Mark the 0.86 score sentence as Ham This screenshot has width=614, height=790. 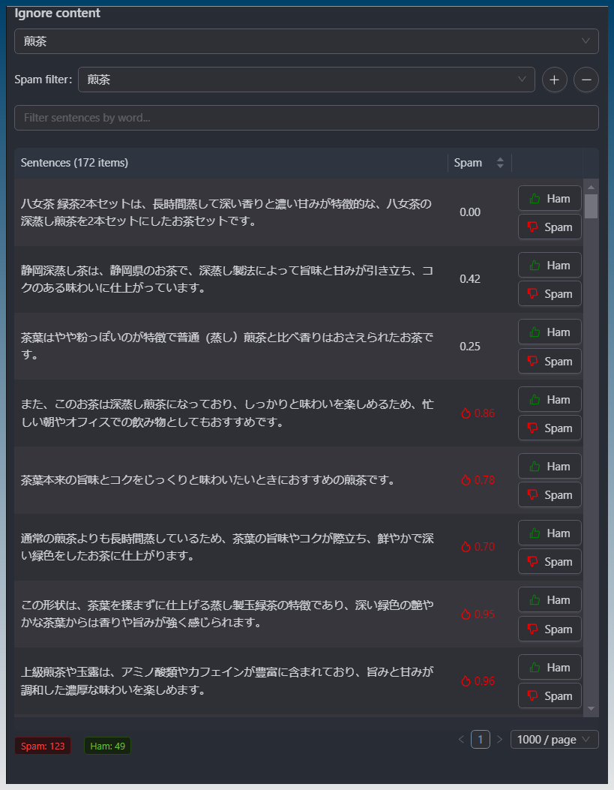click(550, 400)
